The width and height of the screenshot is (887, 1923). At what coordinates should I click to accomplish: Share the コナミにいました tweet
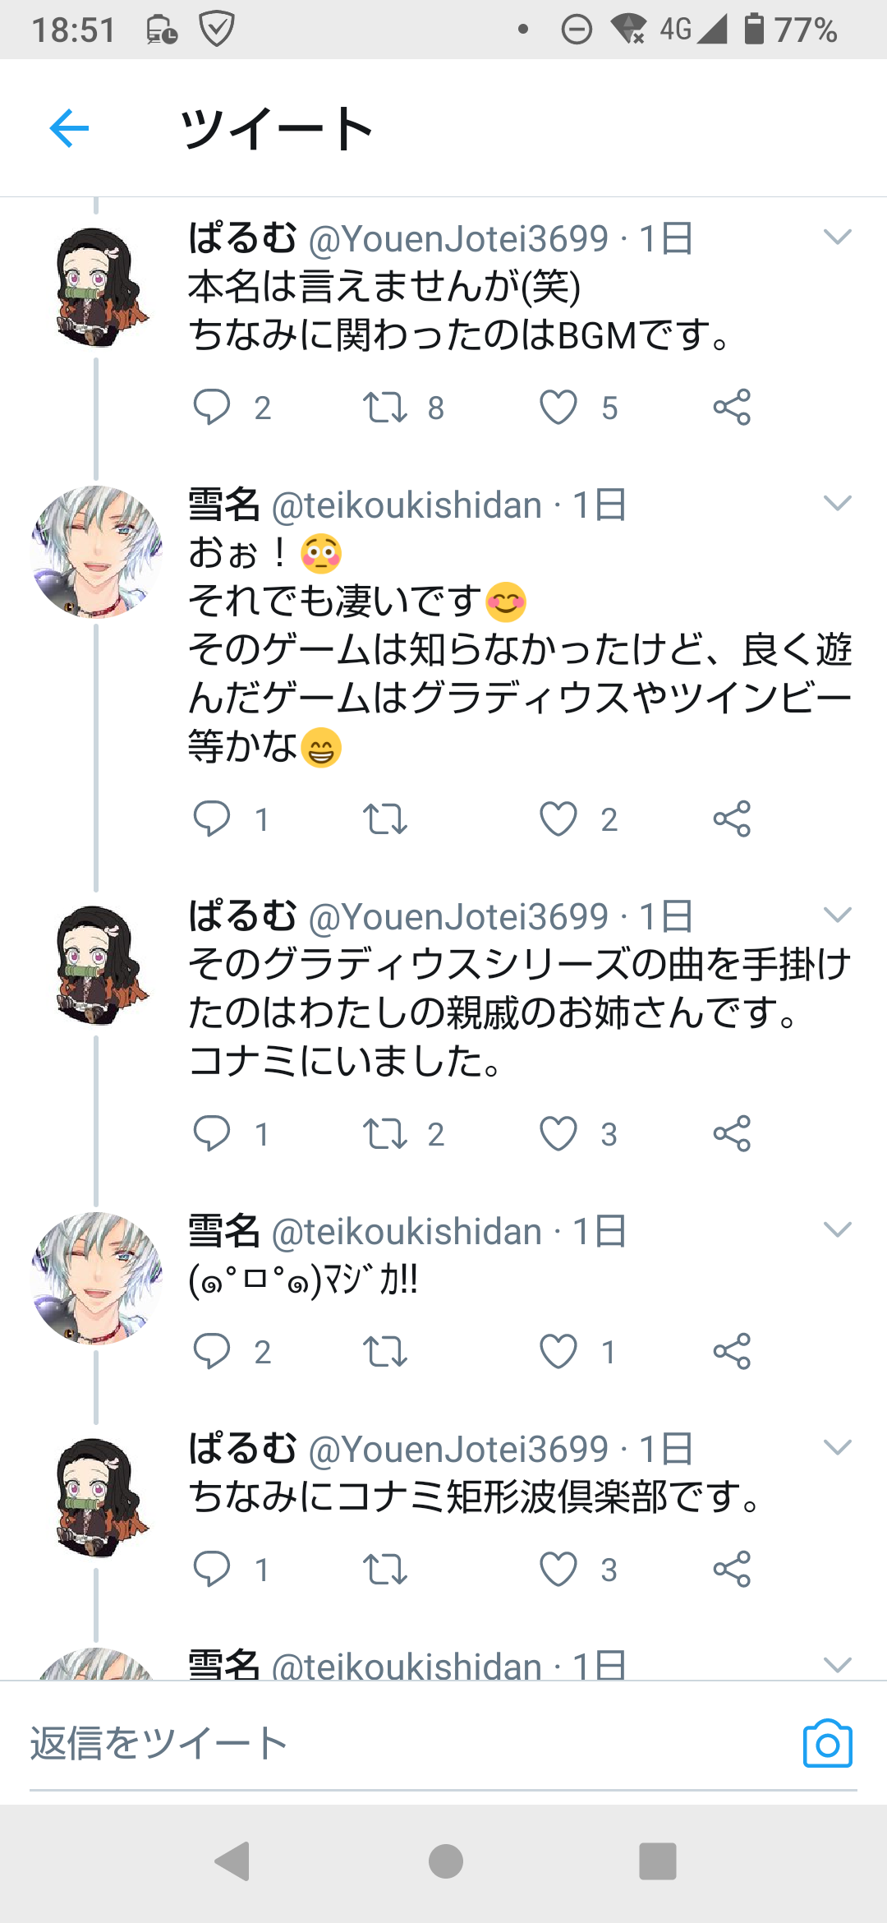click(732, 1134)
